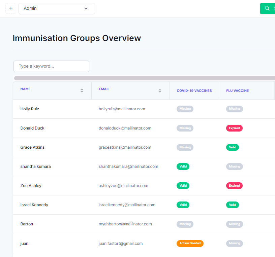Click the plus add icon beside Admin
Screen dimensions: 275x257
coord(11,8)
